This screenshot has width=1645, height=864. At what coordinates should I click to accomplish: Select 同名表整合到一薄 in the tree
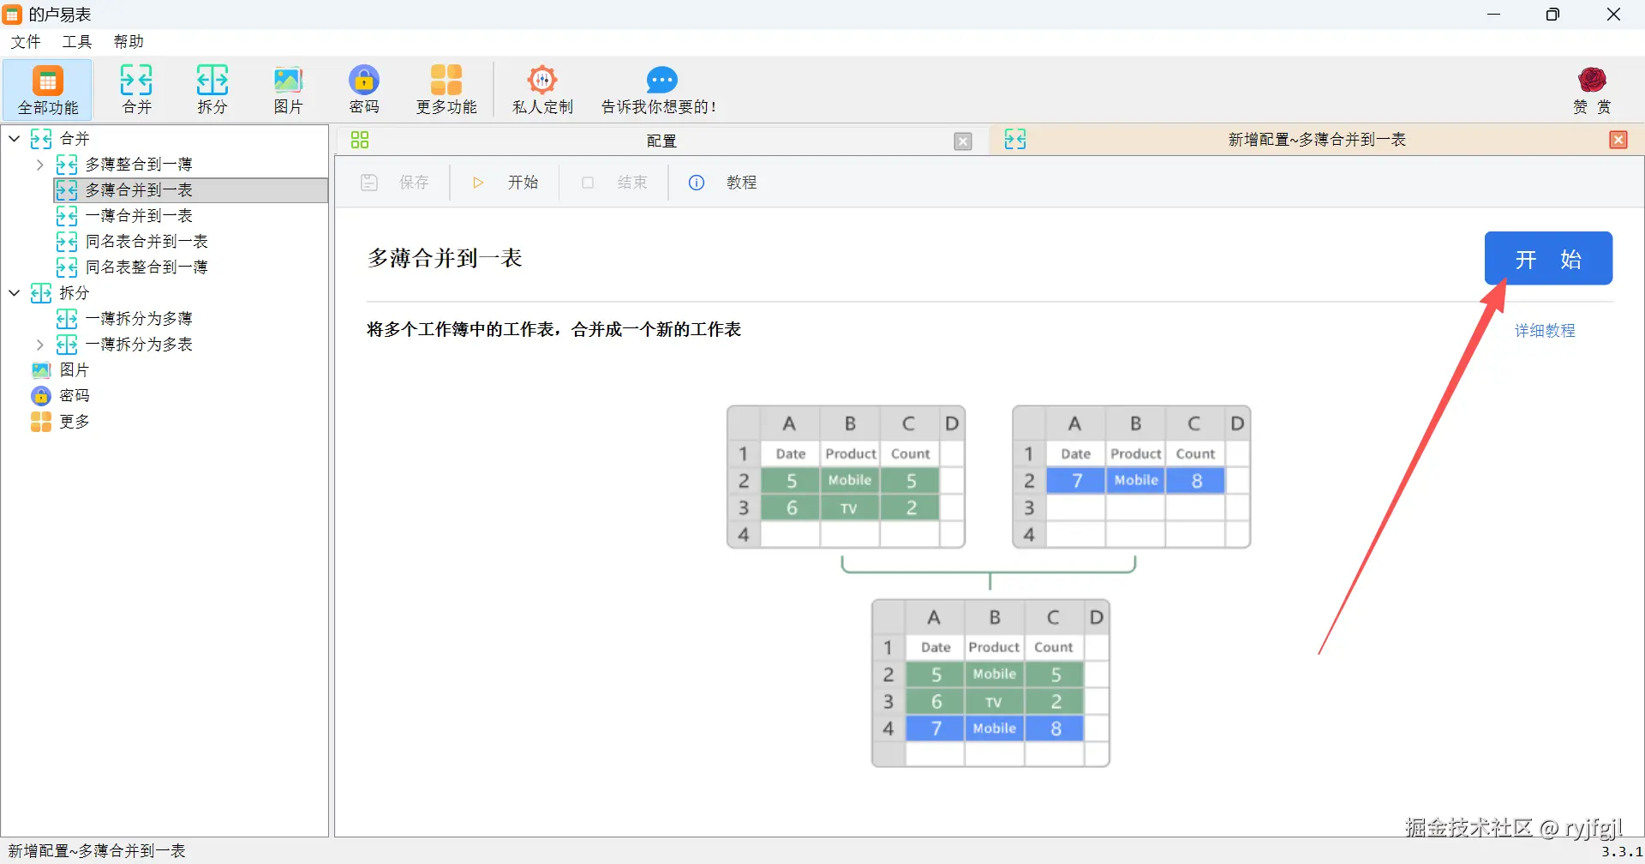(147, 267)
